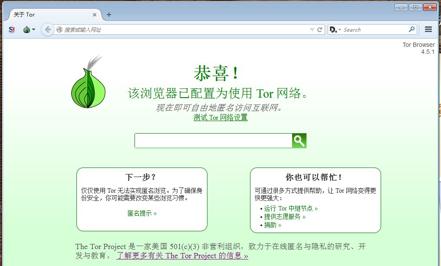Select the 关于 Tor tab

[x=55, y=15]
